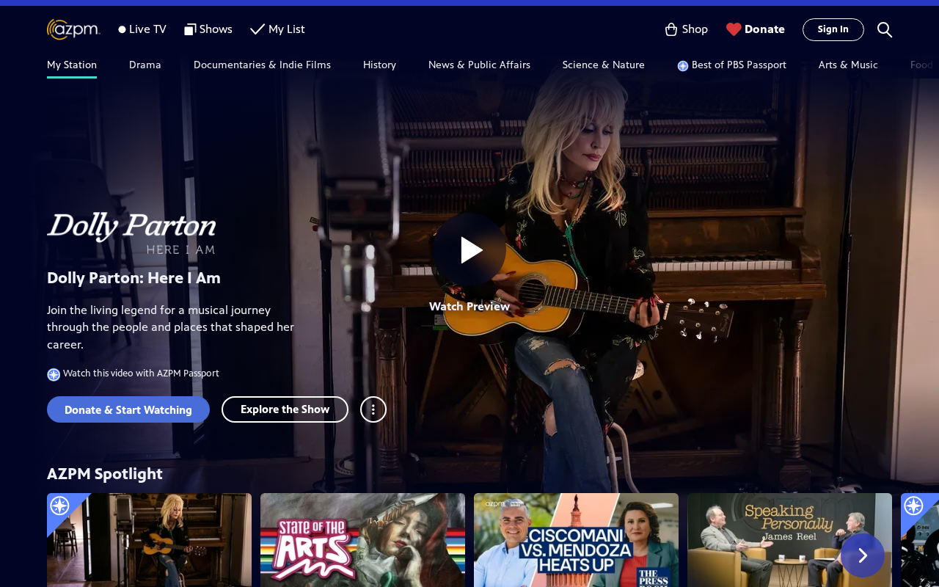This screenshot has height=587, width=939.
Task: Open the three-dot more options menu
Action: tap(373, 409)
